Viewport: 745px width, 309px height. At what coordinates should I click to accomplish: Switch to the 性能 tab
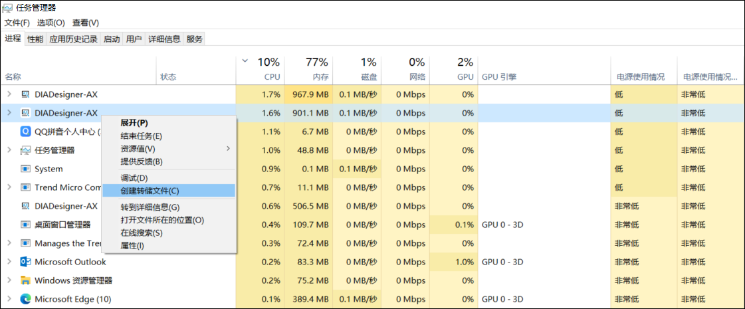(35, 39)
